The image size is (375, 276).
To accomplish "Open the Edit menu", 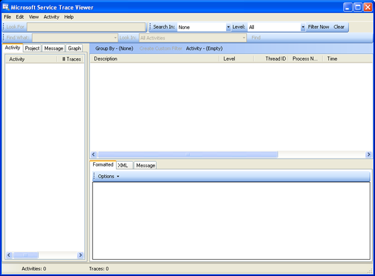I will click(x=20, y=17).
